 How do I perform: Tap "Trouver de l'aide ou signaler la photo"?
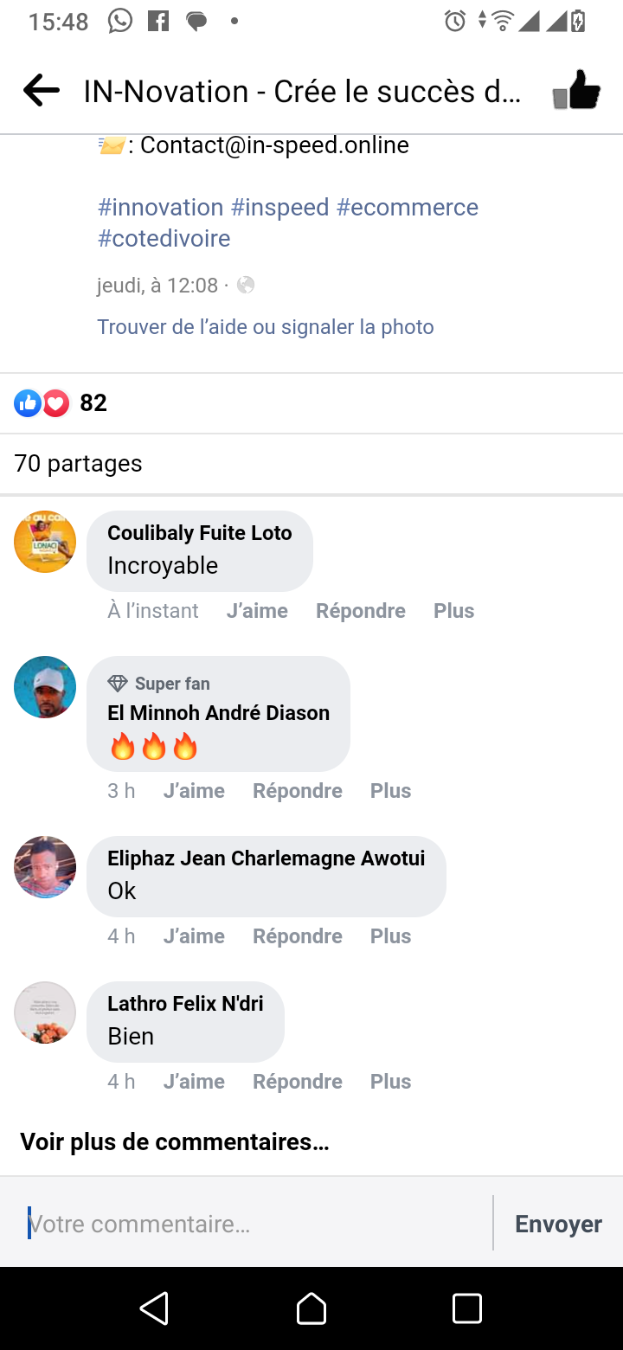pyautogui.click(x=266, y=327)
